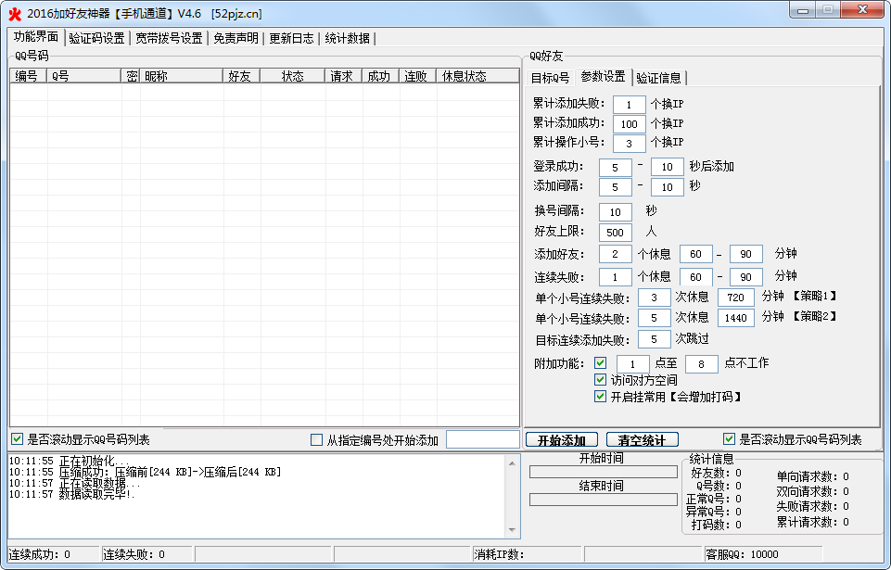Select the 目标Q号 tab
The height and width of the screenshot is (570, 891).
[x=550, y=77]
